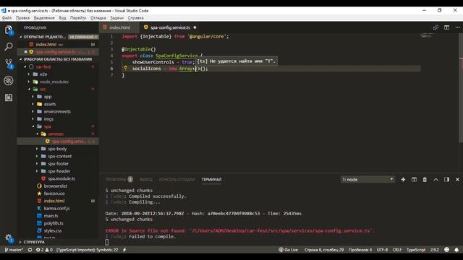The image size is (463, 260).
Task: Expand the app folder
Action: 48,97
